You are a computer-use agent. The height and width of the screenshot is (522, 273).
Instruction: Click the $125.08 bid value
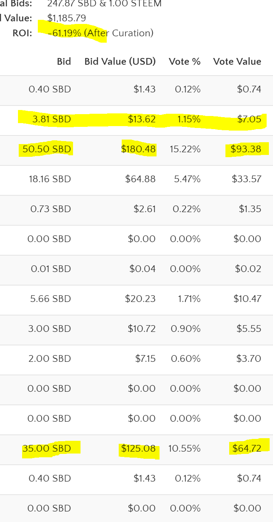coord(138,448)
